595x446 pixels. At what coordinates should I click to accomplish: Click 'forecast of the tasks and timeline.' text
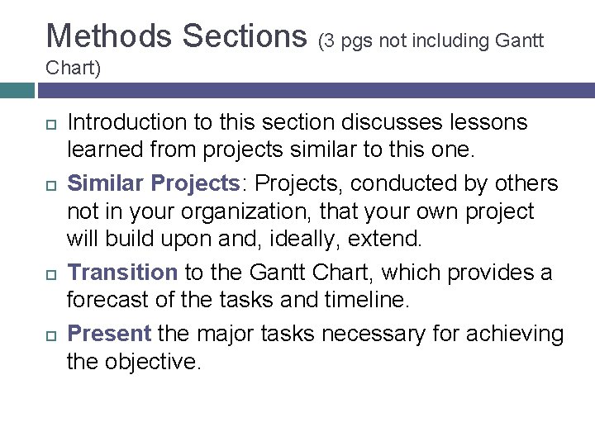[x=238, y=300]
